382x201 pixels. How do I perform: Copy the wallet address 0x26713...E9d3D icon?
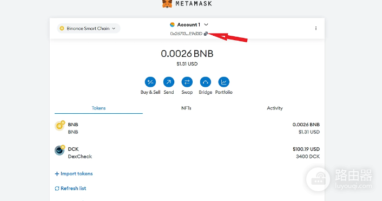206,34
